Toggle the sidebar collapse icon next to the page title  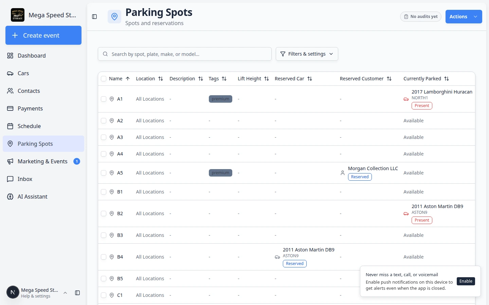94,17
